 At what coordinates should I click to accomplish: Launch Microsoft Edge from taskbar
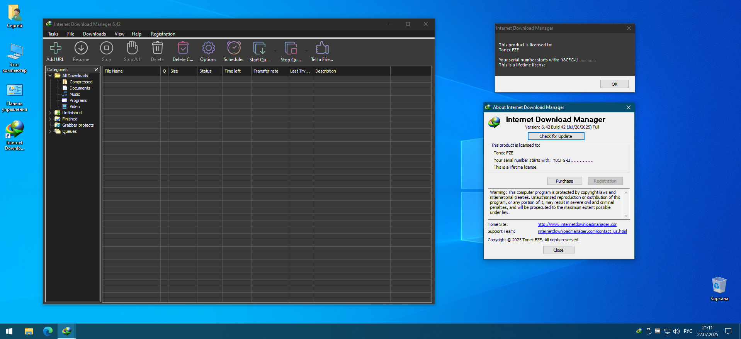(x=48, y=331)
